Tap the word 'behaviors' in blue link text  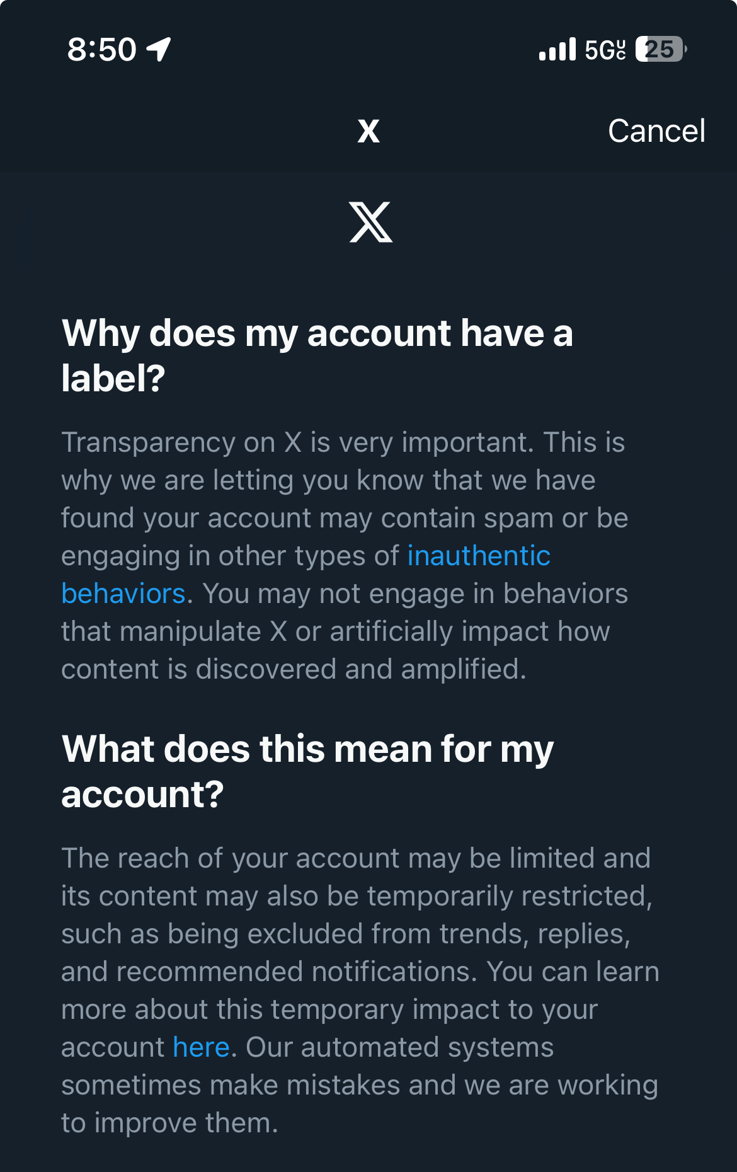tap(123, 594)
